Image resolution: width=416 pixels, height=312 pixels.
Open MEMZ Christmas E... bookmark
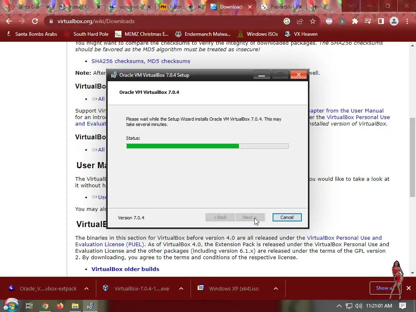pos(142,34)
